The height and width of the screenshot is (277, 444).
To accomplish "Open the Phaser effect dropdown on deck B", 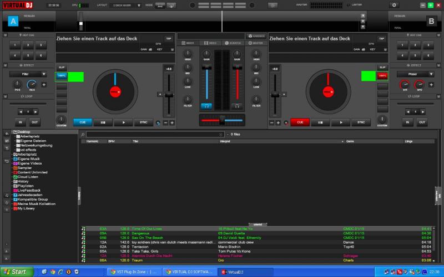I will click(x=415, y=74).
